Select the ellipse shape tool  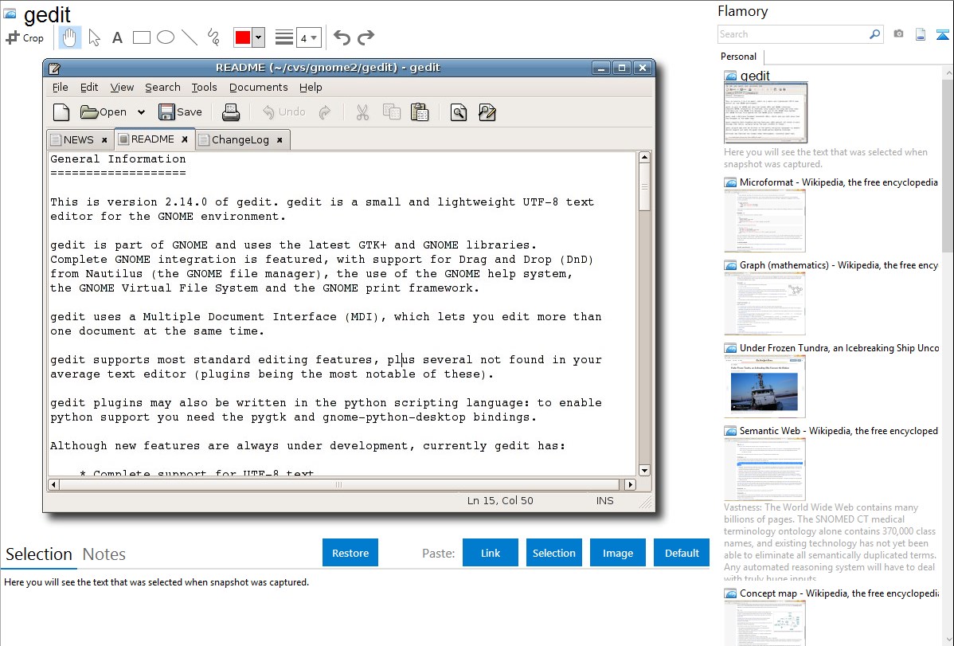[x=166, y=37]
